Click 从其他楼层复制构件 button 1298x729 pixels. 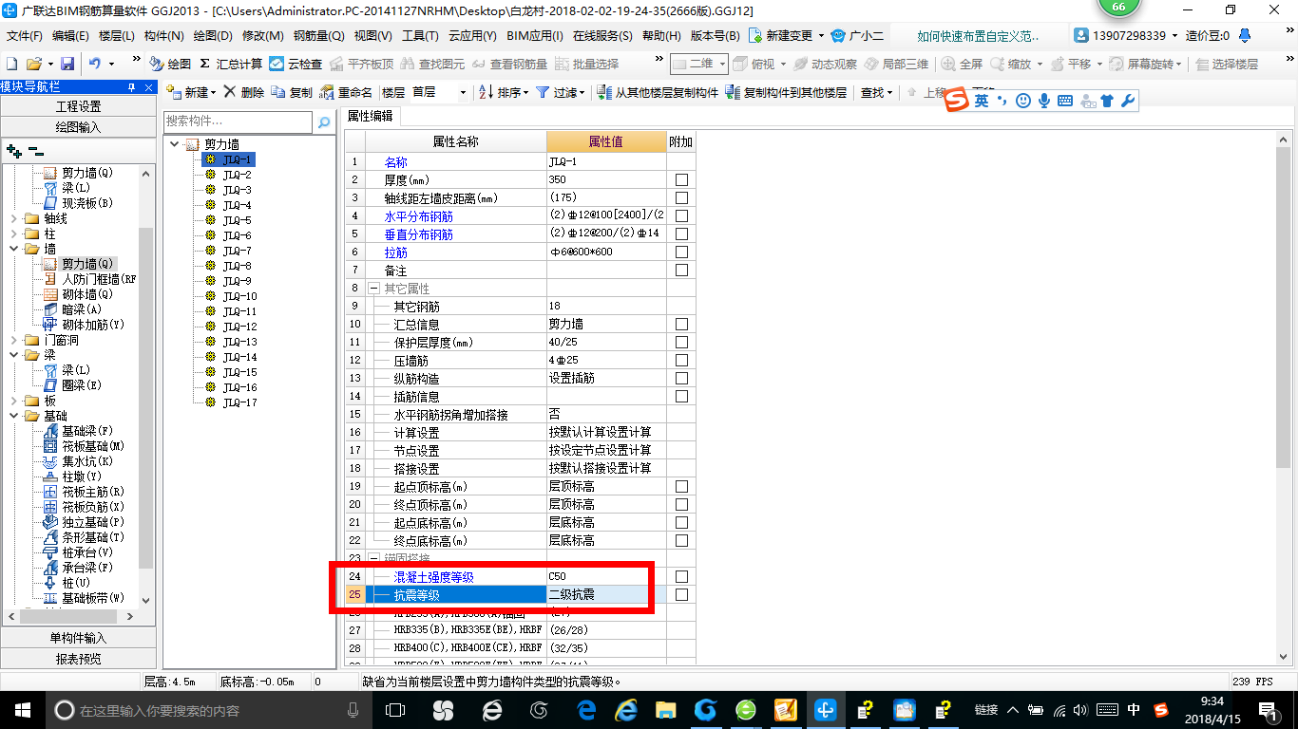click(658, 92)
